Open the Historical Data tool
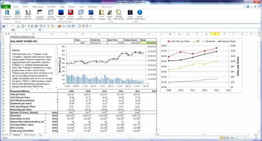This screenshot has height=141, width=262. tap(61, 13)
